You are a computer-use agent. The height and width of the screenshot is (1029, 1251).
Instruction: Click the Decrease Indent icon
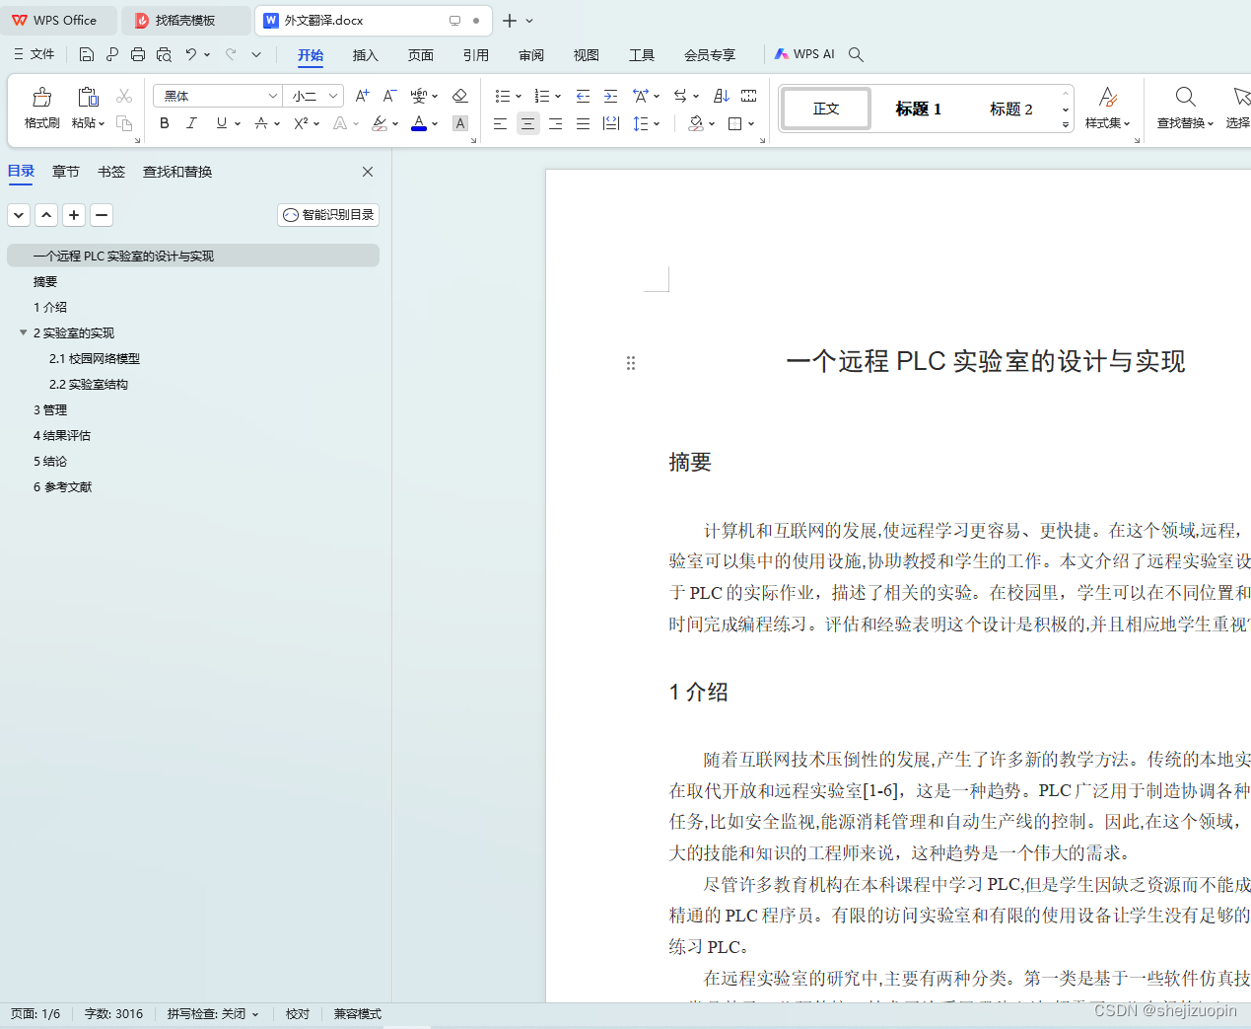point(583,96)
